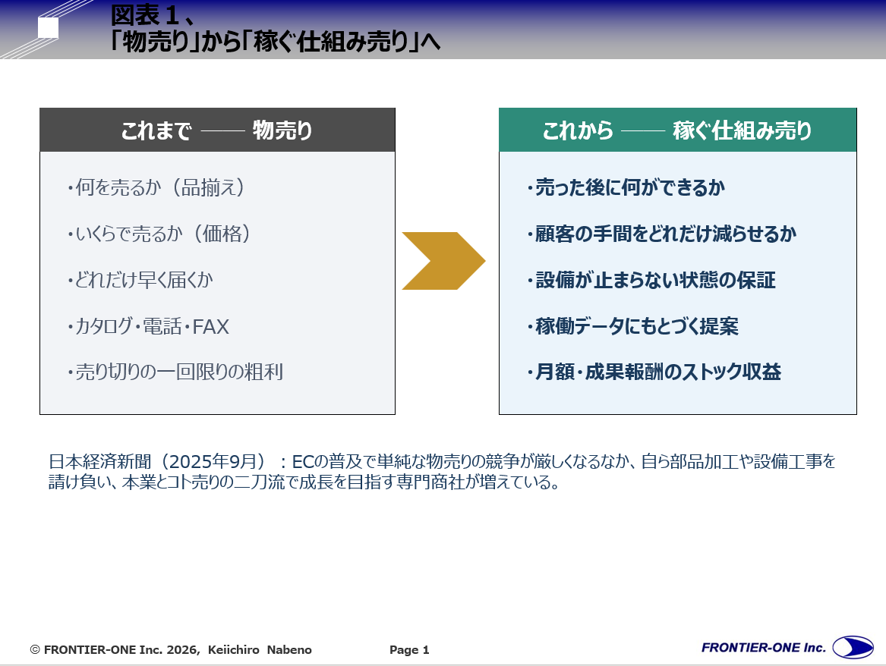Select the bullet 'どれだけ早く届くか'

click(x=140, y=280)
